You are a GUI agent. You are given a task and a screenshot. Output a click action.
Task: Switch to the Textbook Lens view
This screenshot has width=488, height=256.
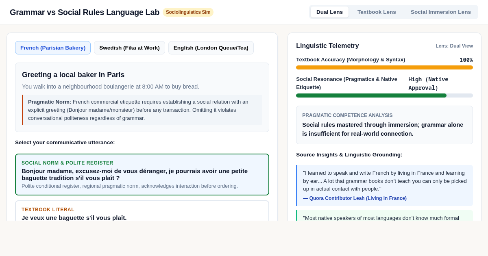point(377,12)
